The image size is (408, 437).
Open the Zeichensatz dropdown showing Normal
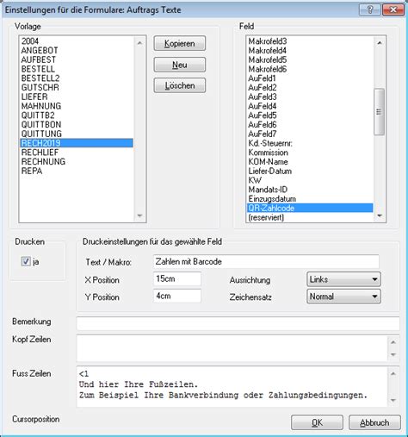(343, 297)
